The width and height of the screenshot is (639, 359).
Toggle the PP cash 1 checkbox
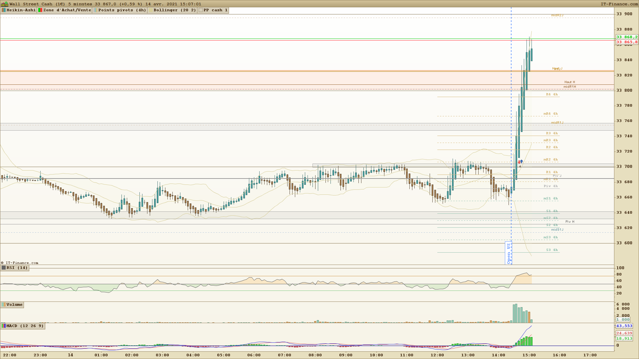pos(201,10)
